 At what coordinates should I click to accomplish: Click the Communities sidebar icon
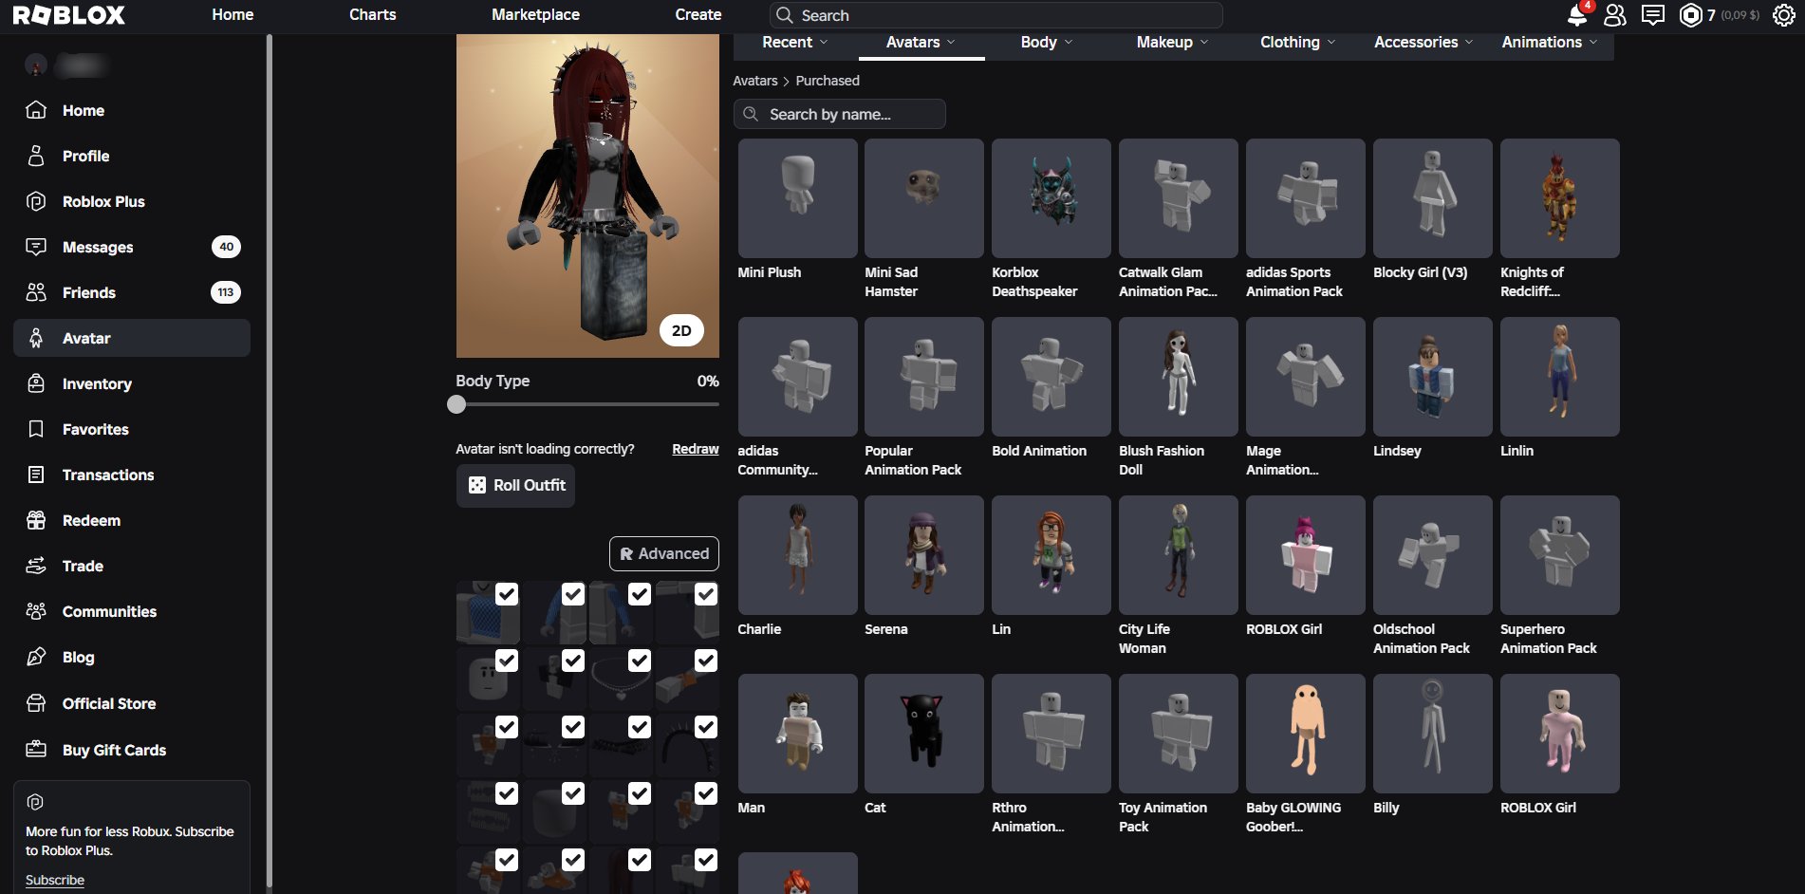[x=36, y=611]
